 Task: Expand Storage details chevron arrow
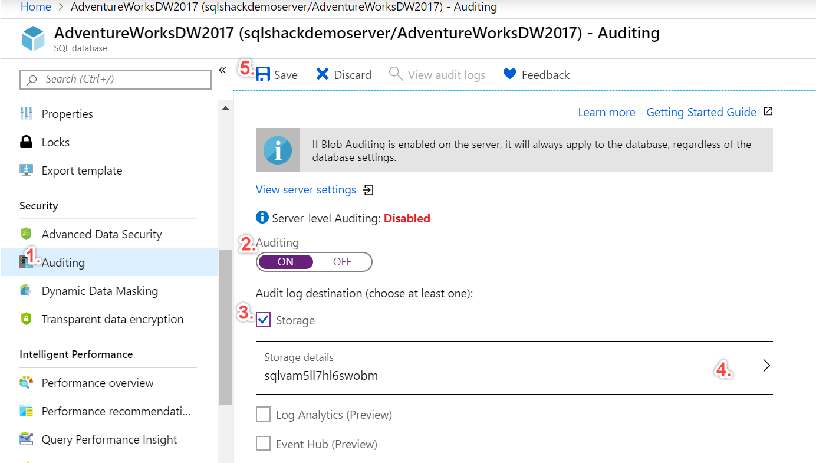[766, 366]
